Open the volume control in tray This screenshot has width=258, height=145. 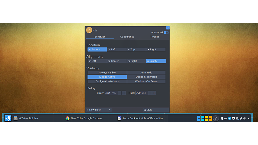245,118
